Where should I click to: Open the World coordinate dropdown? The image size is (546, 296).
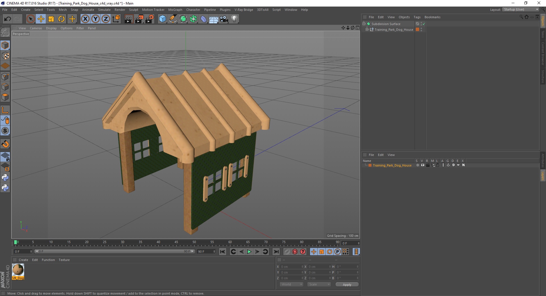[x=291, y=284]
